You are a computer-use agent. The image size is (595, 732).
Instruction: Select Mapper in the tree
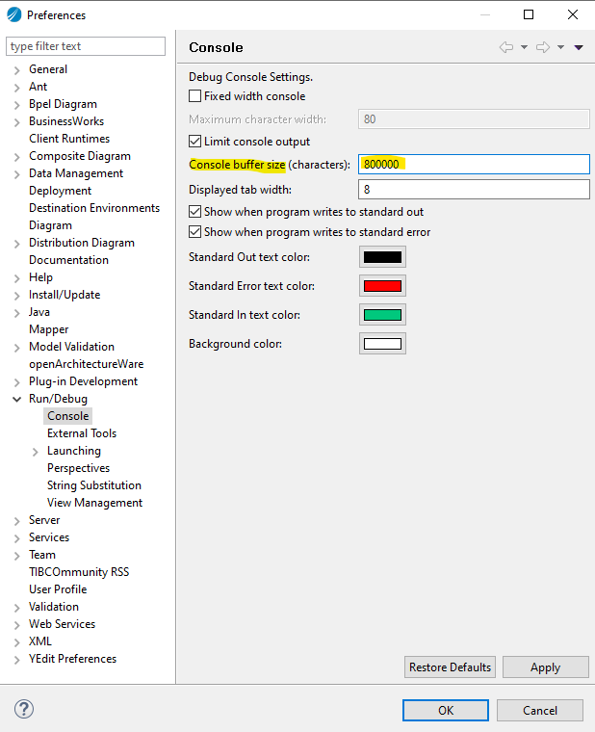[48, 329]
